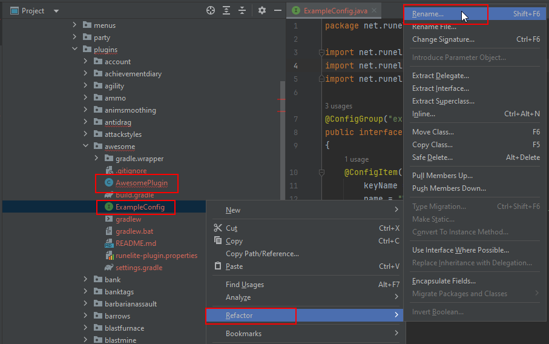Expand the achievementdiary folder
549x344 pixels.
pyautogui.click(x=85, y=73)
